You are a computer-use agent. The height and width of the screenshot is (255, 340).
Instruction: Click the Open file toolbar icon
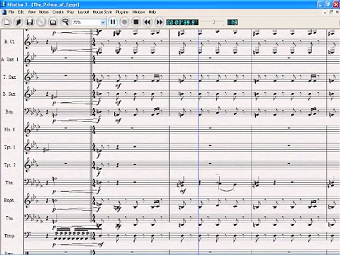coord(18,22)
